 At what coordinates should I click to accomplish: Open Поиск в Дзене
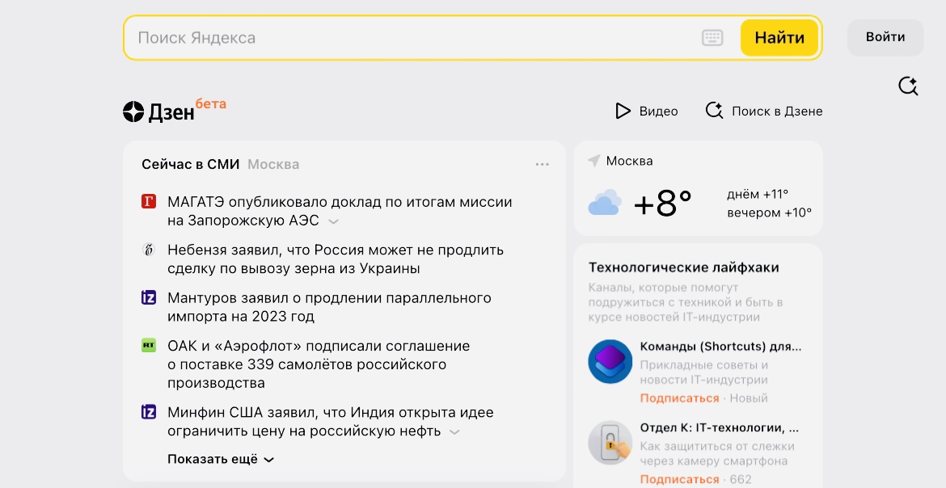tap(764, 111)
